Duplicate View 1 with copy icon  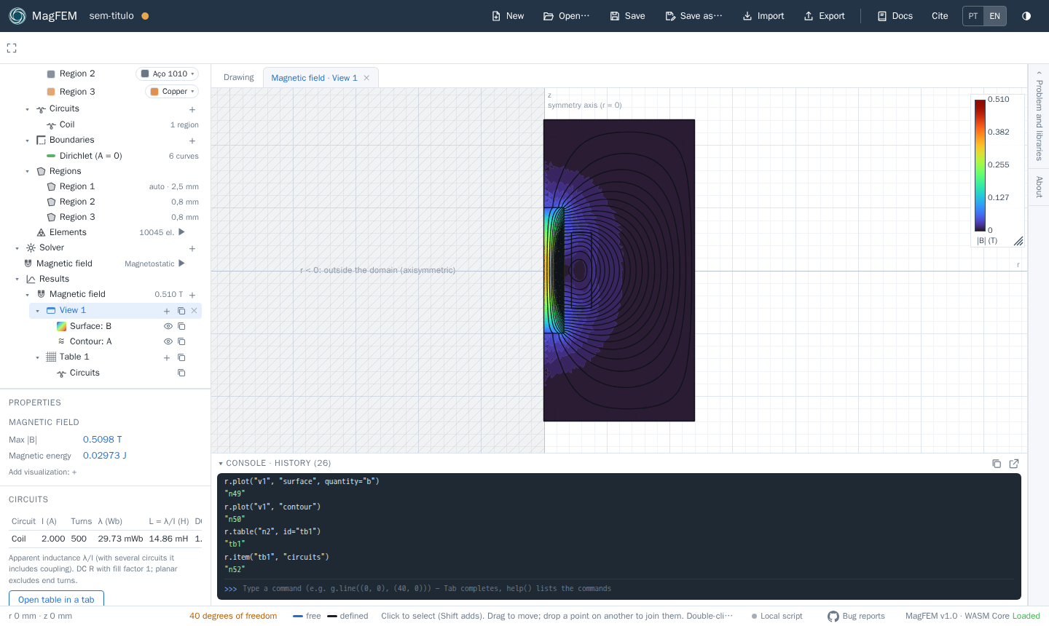pyautogui.click(x=181, y=311)
